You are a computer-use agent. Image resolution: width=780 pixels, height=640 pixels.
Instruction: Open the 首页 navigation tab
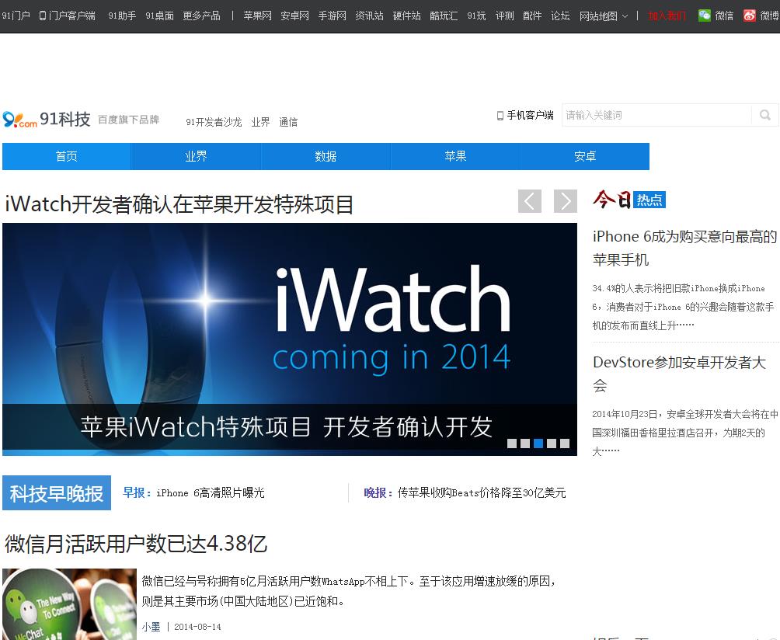pyautogui.click(x=67, y=156)
